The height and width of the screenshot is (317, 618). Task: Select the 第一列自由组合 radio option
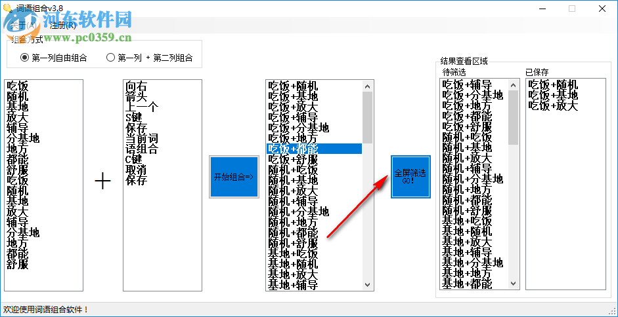point(54,58)
